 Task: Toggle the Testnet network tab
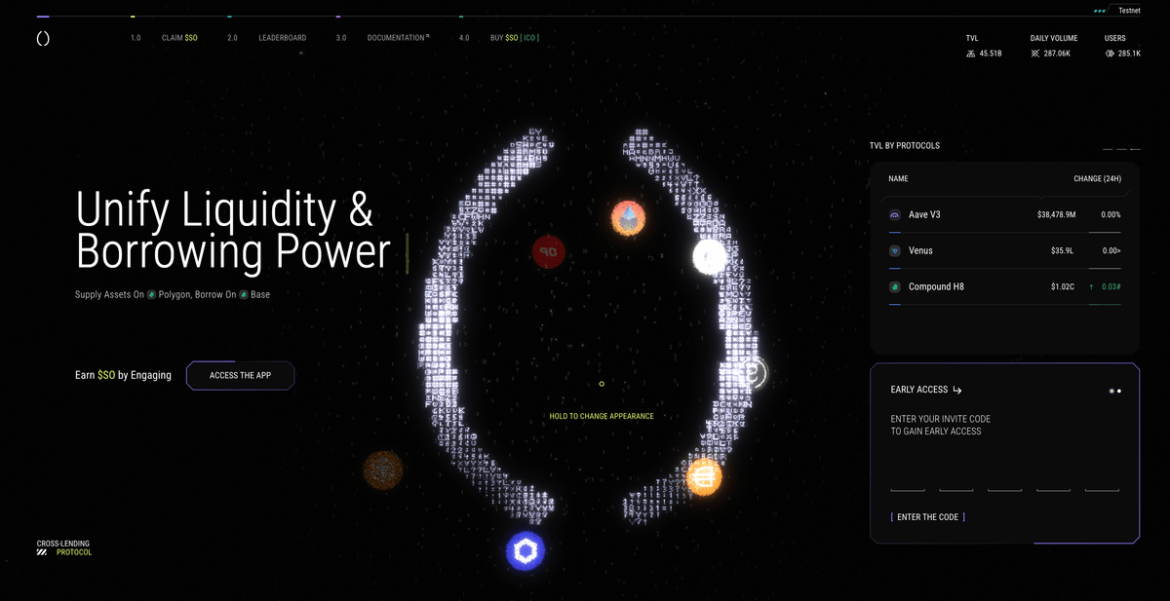point(1120,10)
